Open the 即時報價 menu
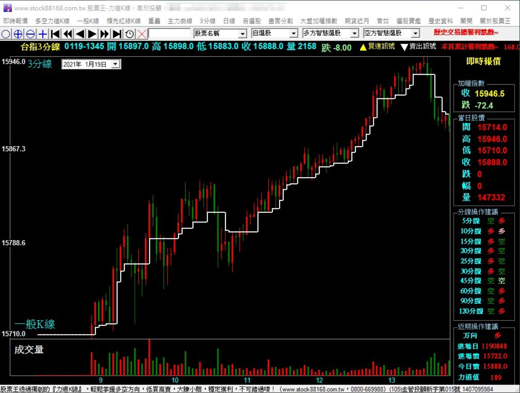The width and height of the screenshot is (520, 393). coord(15,21)
